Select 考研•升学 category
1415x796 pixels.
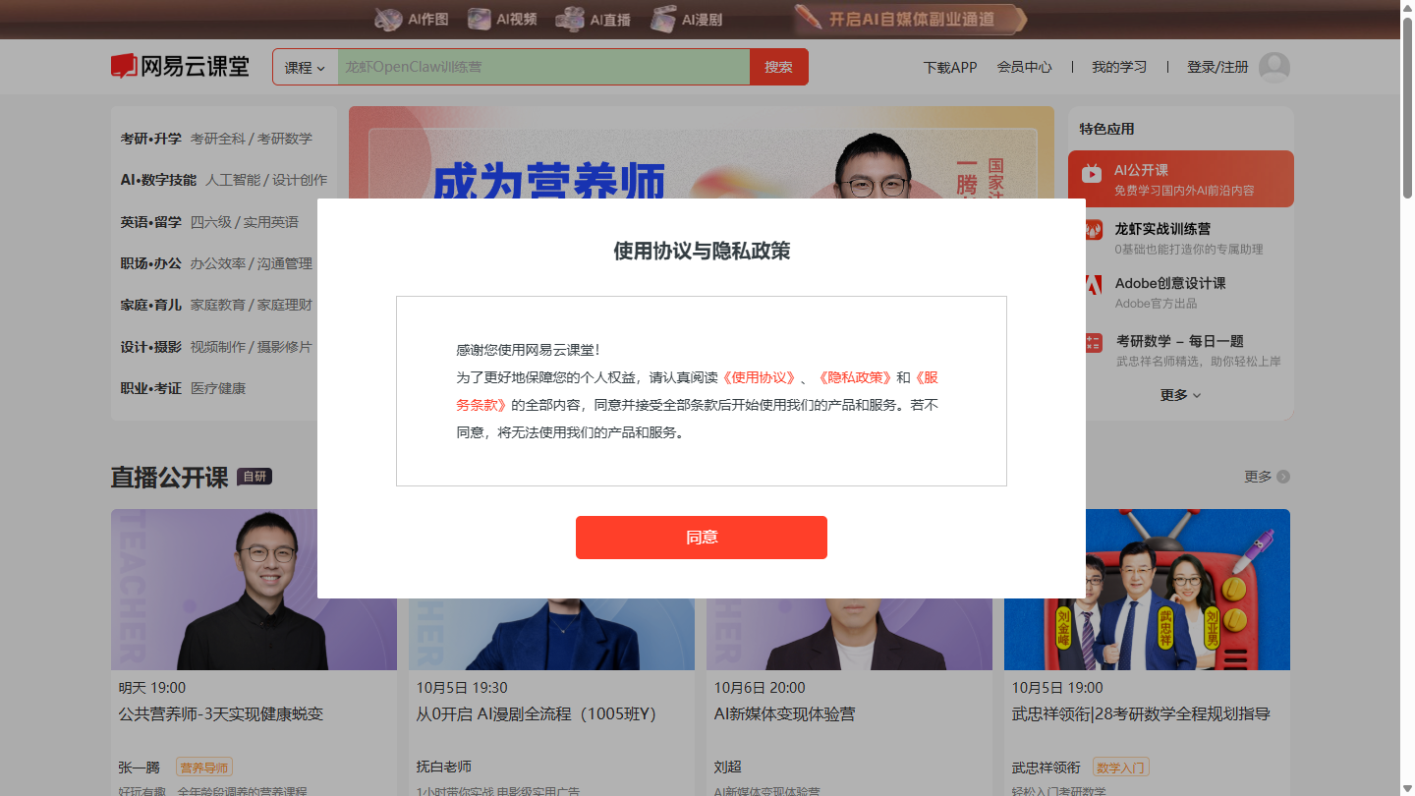(x=151, y=139)
